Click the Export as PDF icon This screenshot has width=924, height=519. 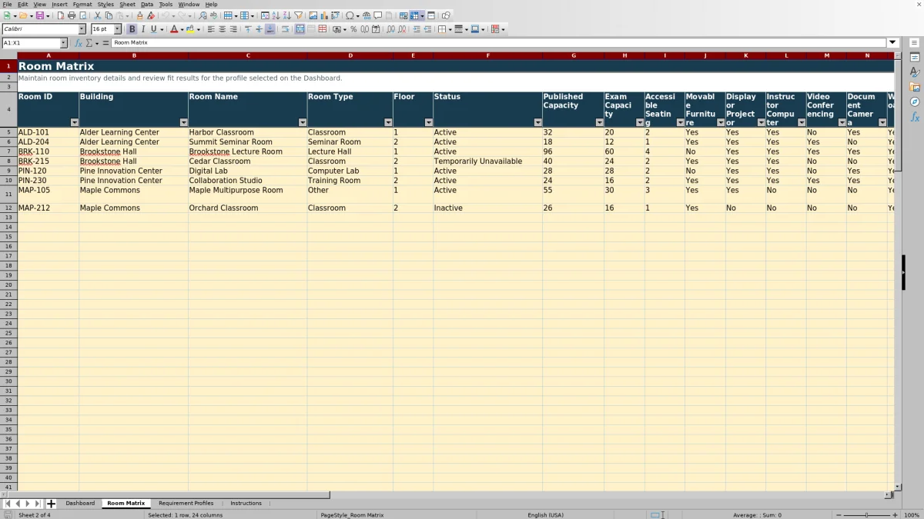click(x=60, y=15)
